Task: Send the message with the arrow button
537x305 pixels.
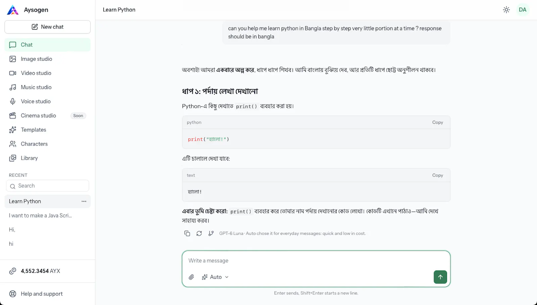Action: [440, 277]
